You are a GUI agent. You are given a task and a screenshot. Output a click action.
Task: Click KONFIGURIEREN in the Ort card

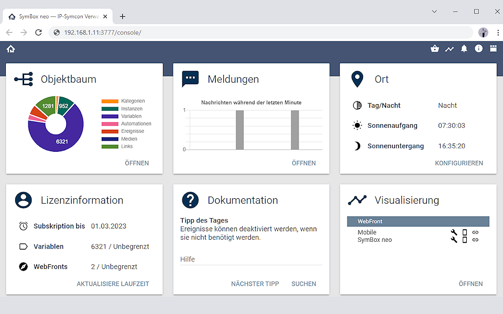tap(458, 163)
